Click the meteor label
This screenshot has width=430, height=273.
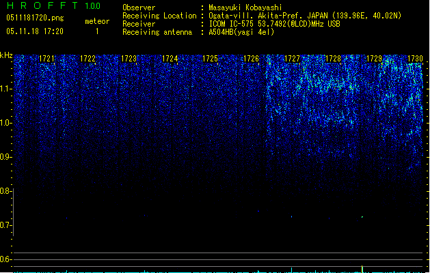pos(97,21)
